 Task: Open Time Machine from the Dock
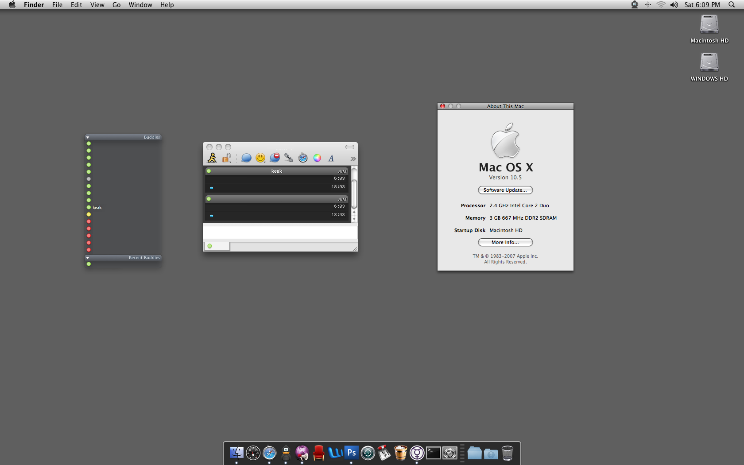click(x=368, y=453)
